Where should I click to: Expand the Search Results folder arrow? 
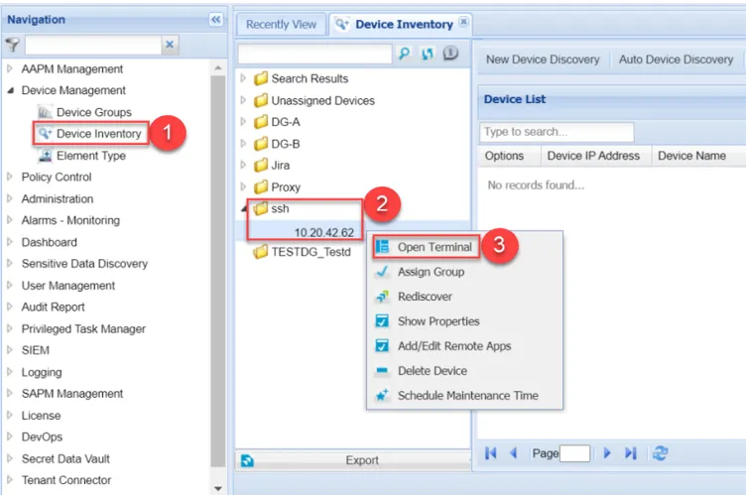(x=243, y=78)
